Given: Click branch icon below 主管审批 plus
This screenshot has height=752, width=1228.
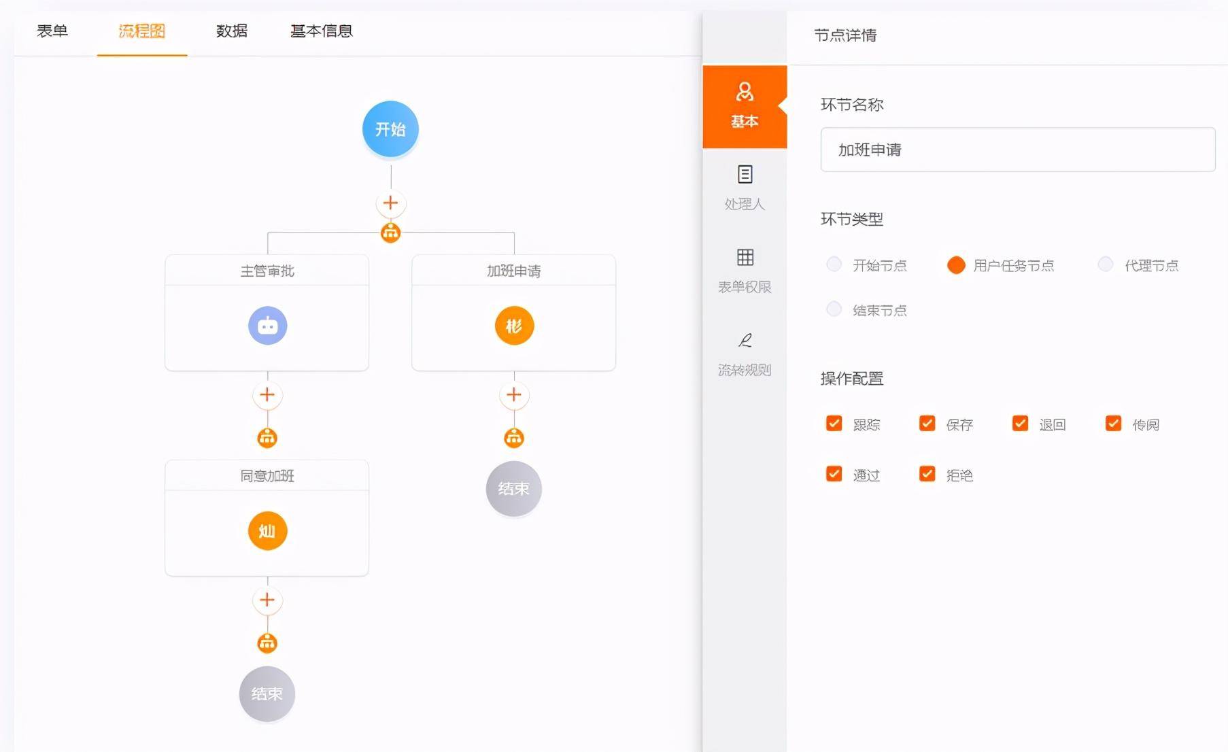Looking at the screenshot, I should pos(267,438).
